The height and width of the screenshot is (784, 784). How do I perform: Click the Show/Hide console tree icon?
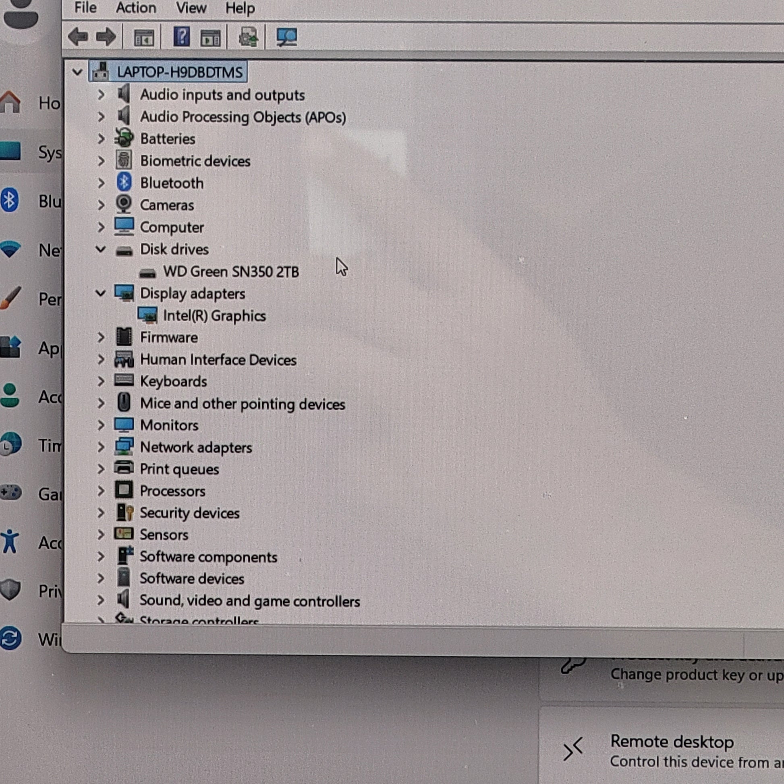click(144, 38)
